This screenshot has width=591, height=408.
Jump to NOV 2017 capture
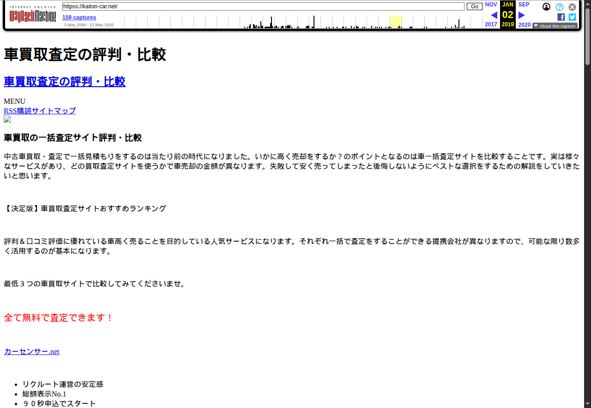coord(491,5)
